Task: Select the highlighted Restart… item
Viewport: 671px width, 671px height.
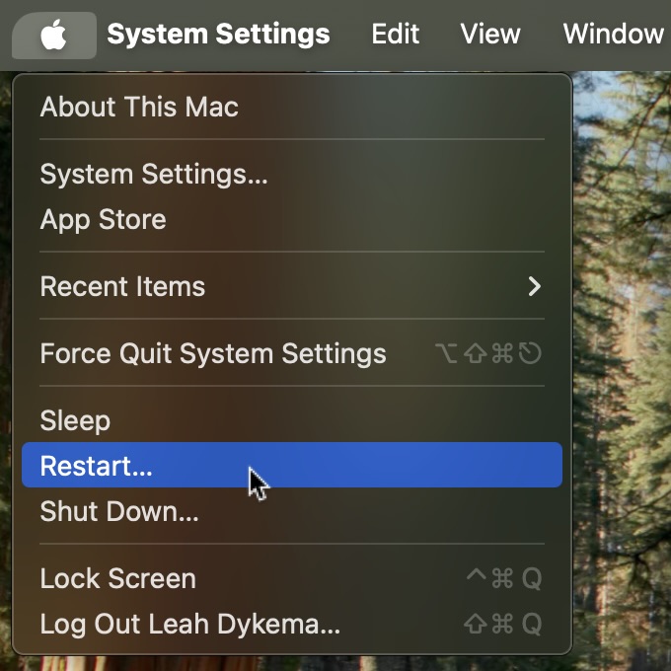Action: (x=292, y=465)
